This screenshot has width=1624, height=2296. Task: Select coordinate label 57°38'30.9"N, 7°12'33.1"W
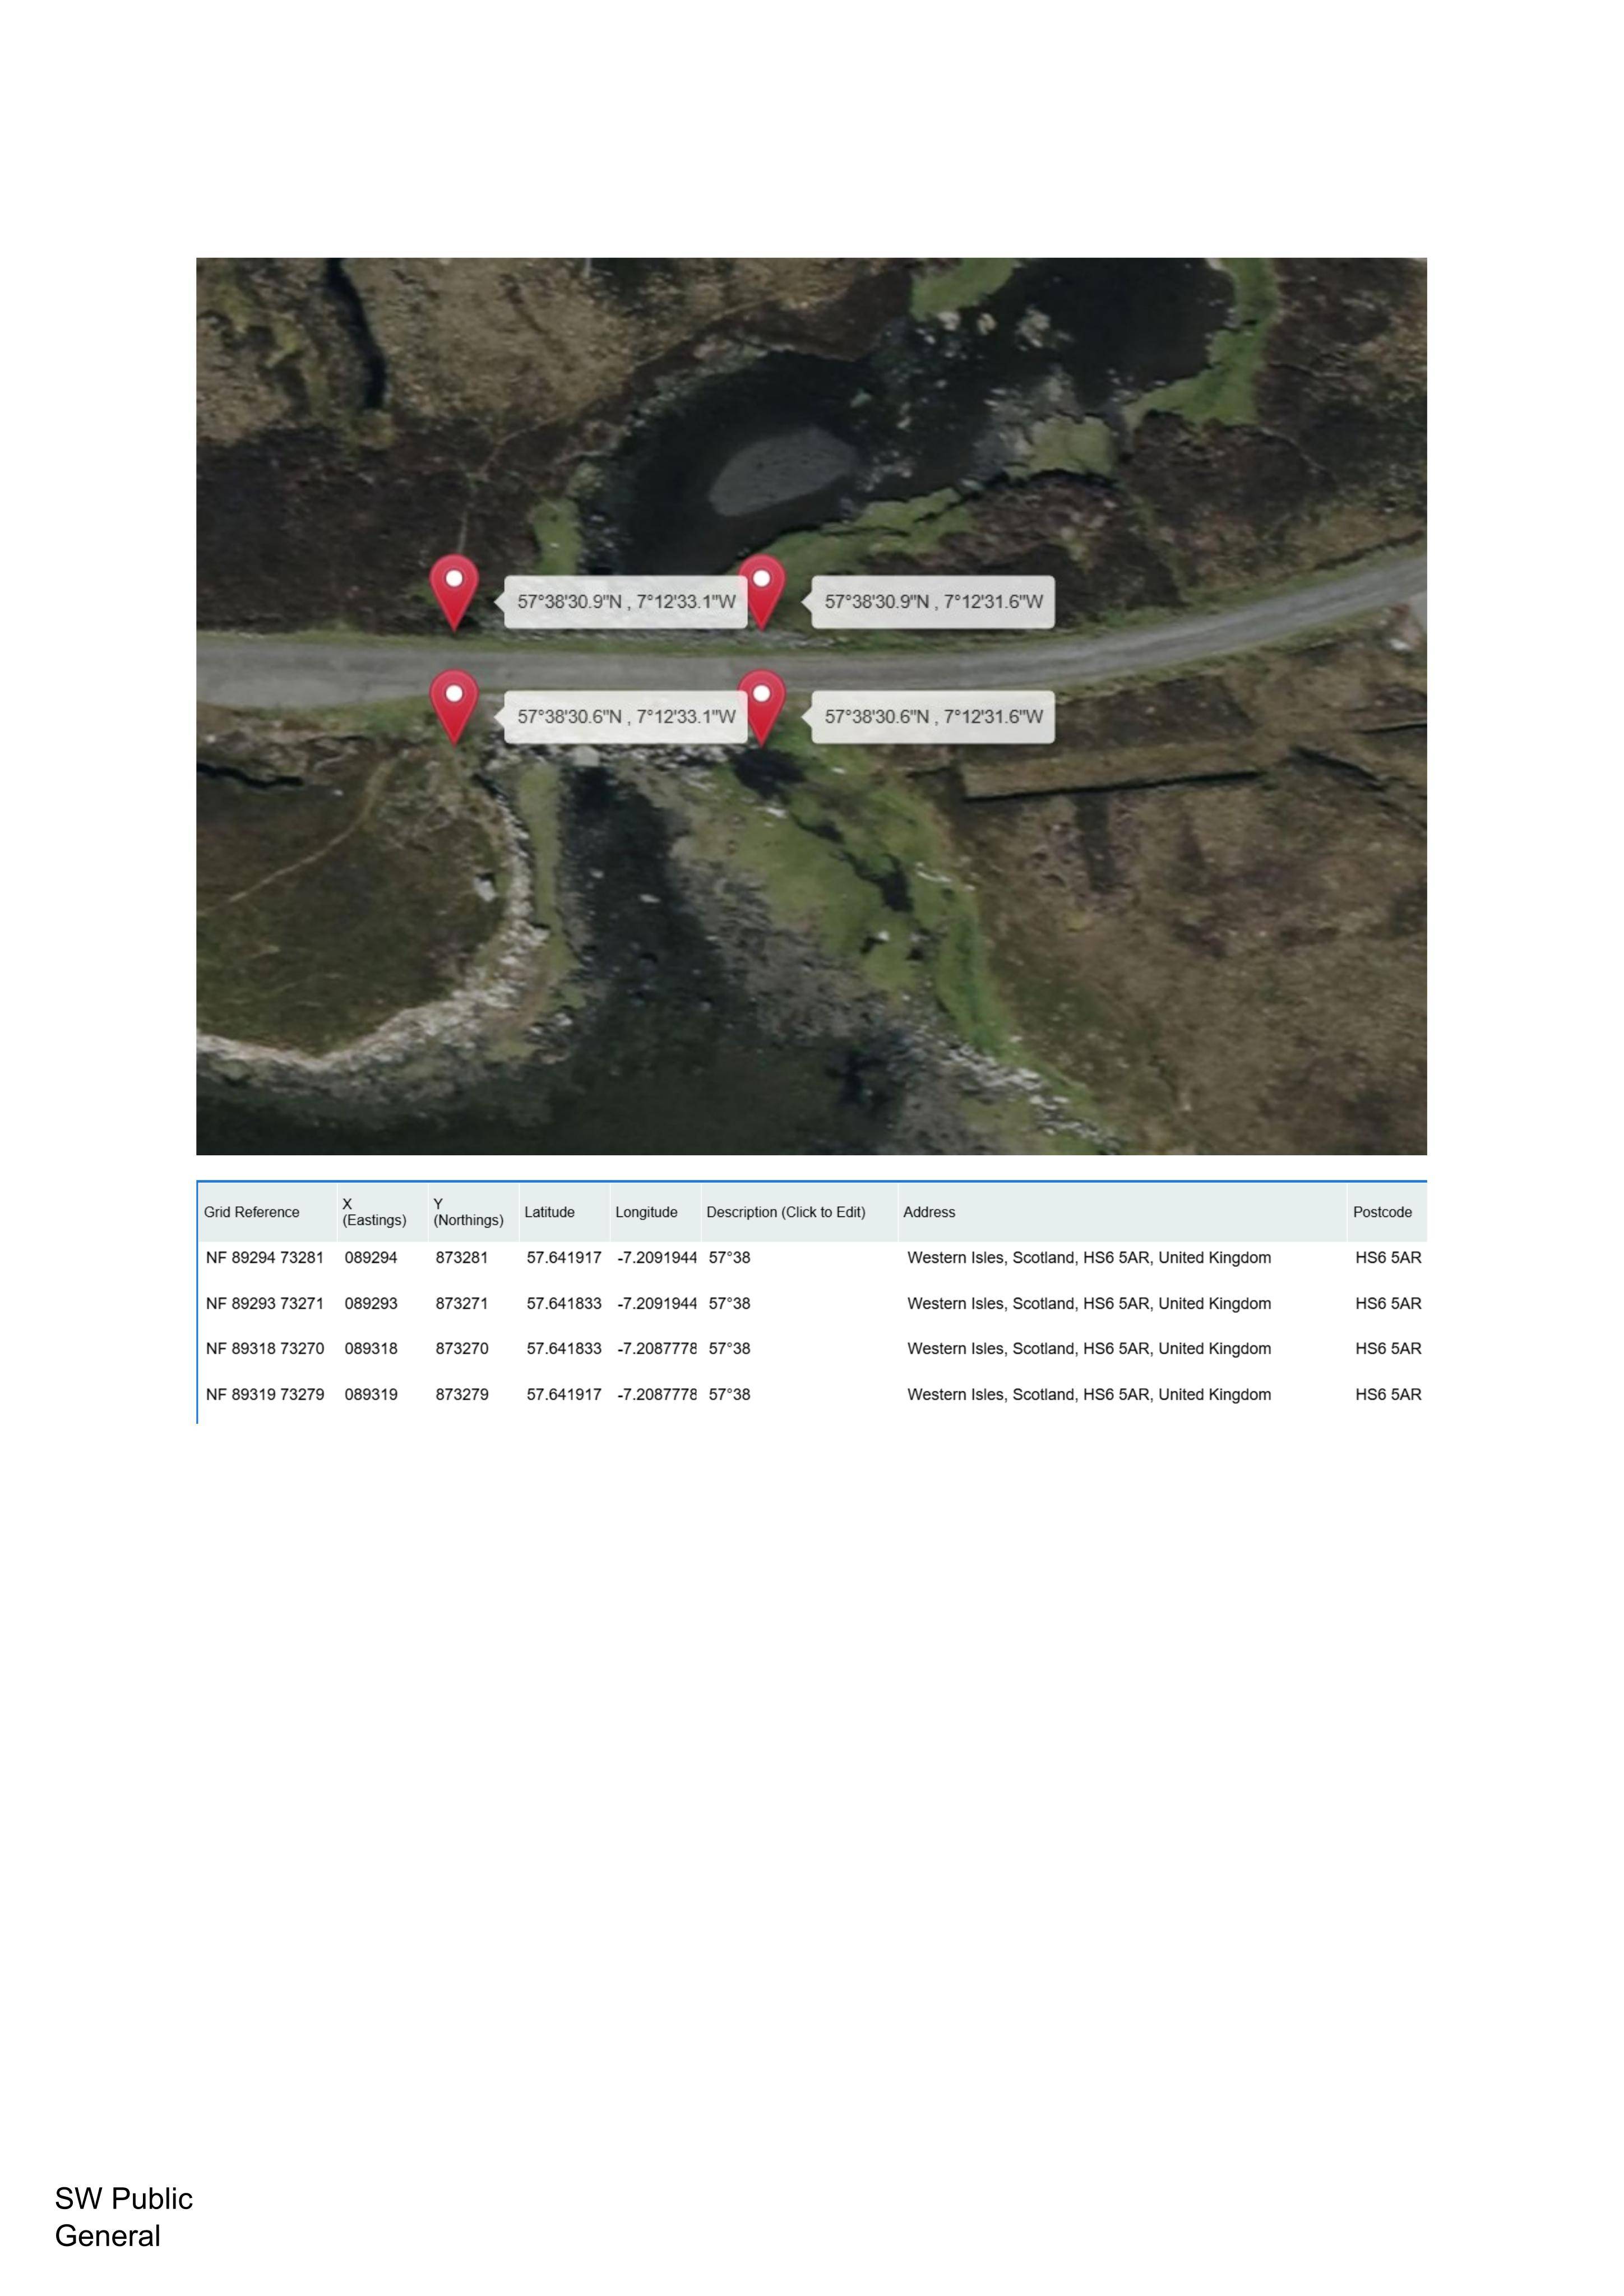tap(626, 602)
